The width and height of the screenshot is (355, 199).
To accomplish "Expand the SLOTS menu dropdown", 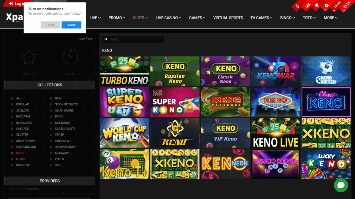I will [140, 18].
